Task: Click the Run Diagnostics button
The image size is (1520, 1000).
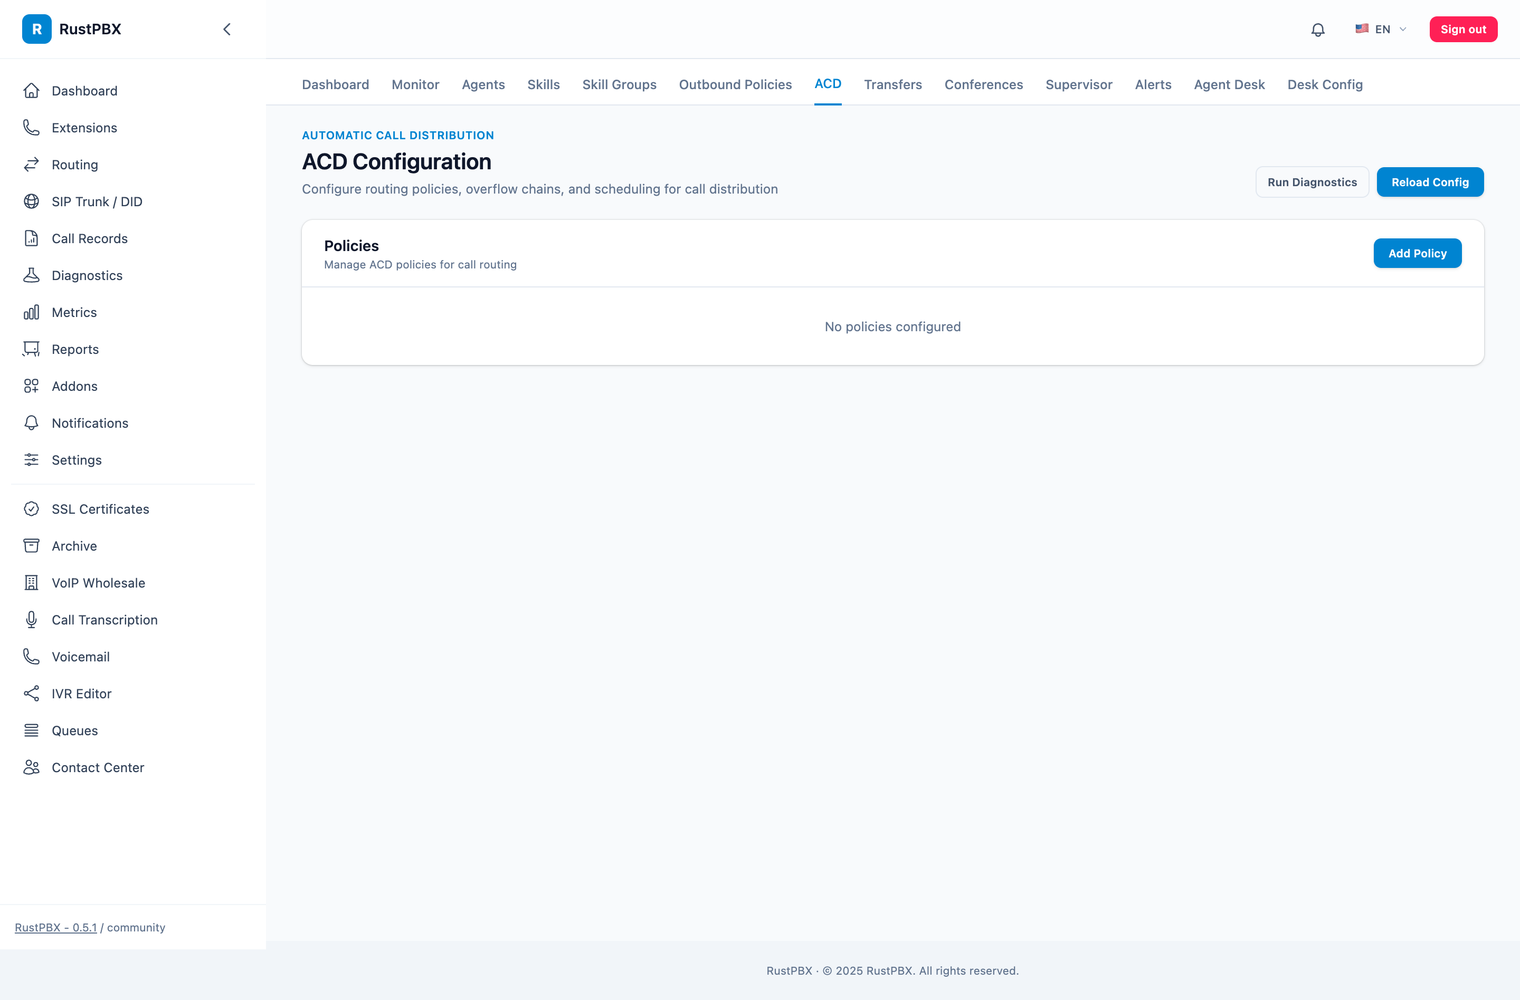Action: coord(1312,182)
